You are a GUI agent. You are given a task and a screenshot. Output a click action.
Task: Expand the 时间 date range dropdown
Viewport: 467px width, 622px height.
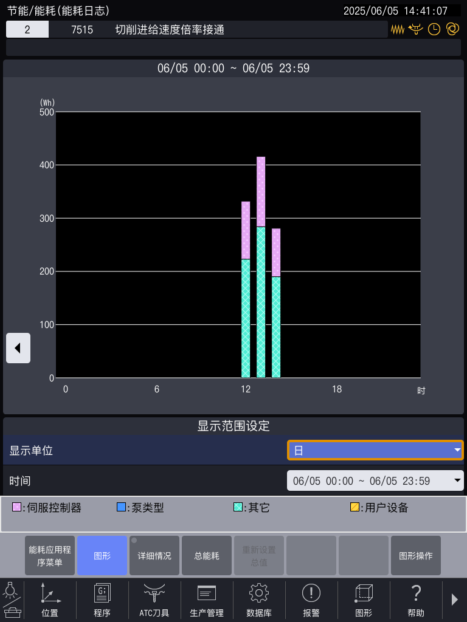[375, 480]
